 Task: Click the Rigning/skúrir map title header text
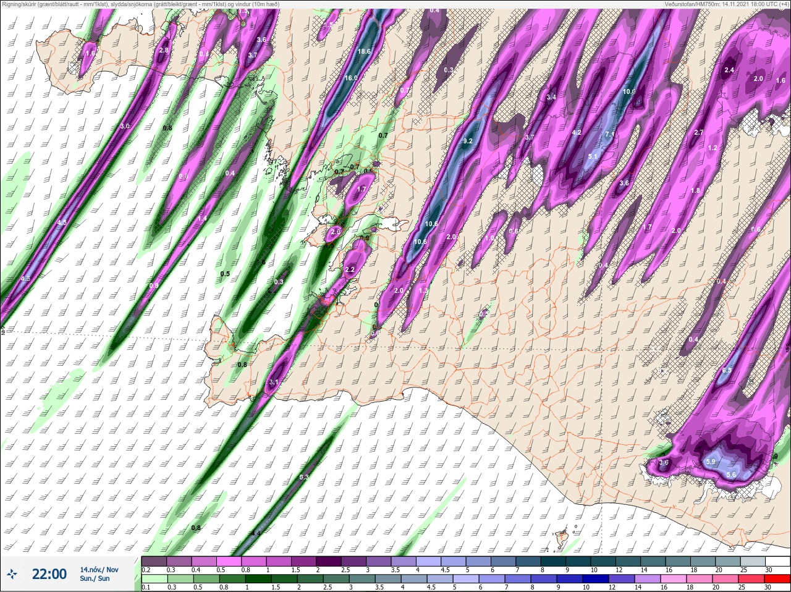point(141,4)
